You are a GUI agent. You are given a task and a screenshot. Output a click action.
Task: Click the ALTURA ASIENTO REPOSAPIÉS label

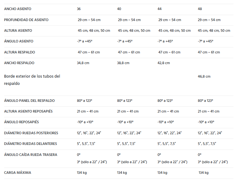pyautogui.click(x=28, y=111)
